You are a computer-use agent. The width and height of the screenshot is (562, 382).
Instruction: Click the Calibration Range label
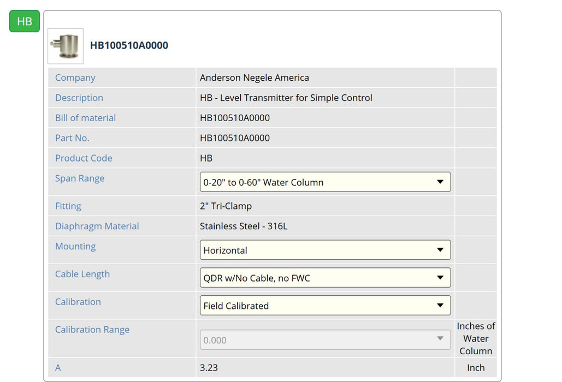click(92, 330)
